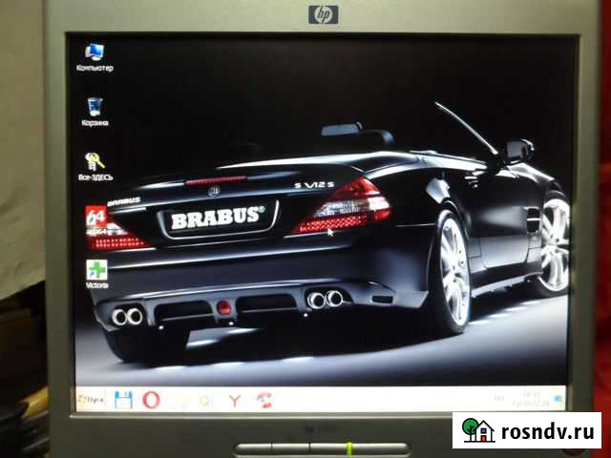The height and width of the screenshot is (458, 611).
Task: Click the Компьютер label under the icon
Action: [x=95, y=69]
